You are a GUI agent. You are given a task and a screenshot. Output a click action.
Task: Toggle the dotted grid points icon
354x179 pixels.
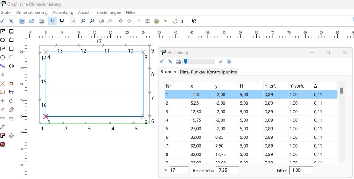click(x=139, y=21)
